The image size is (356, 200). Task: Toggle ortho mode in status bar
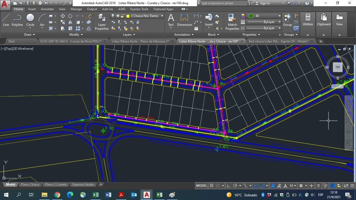coord(229,186)
